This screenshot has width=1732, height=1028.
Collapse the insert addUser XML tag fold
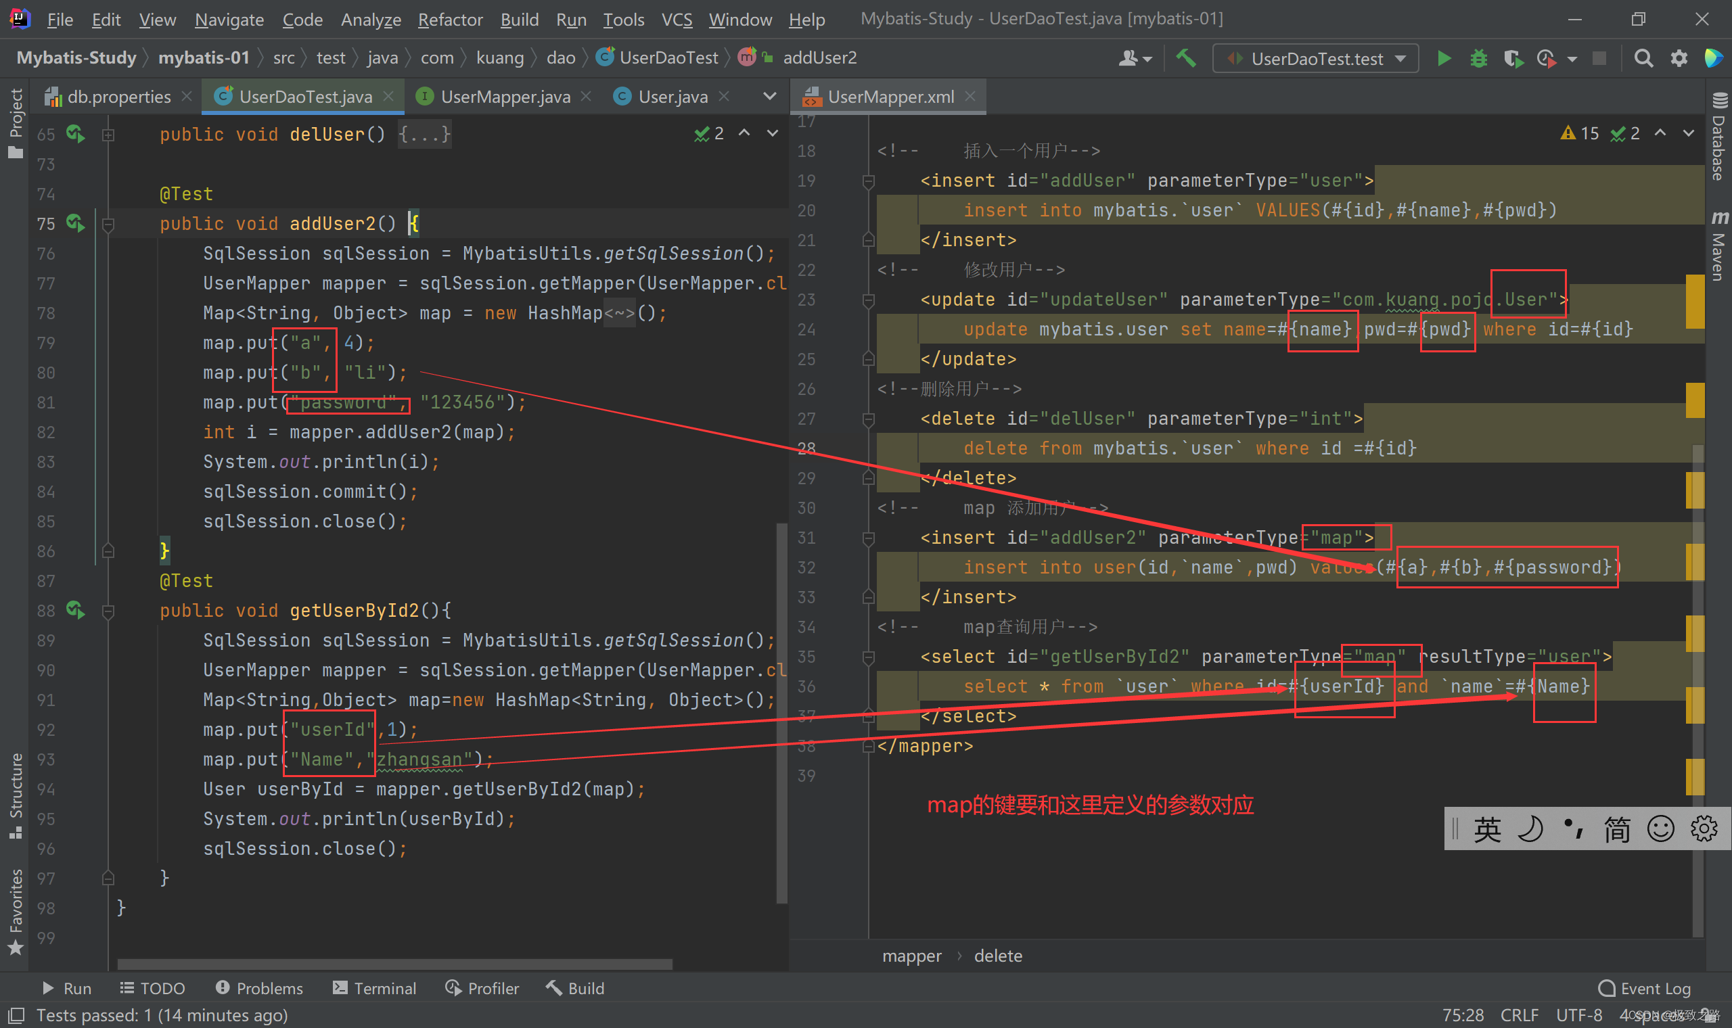tap(868, 181)
